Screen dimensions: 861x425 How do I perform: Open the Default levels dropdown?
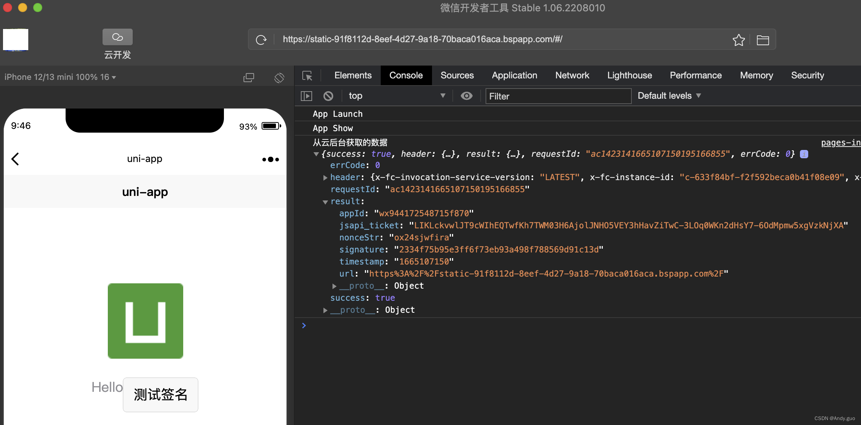669,96
